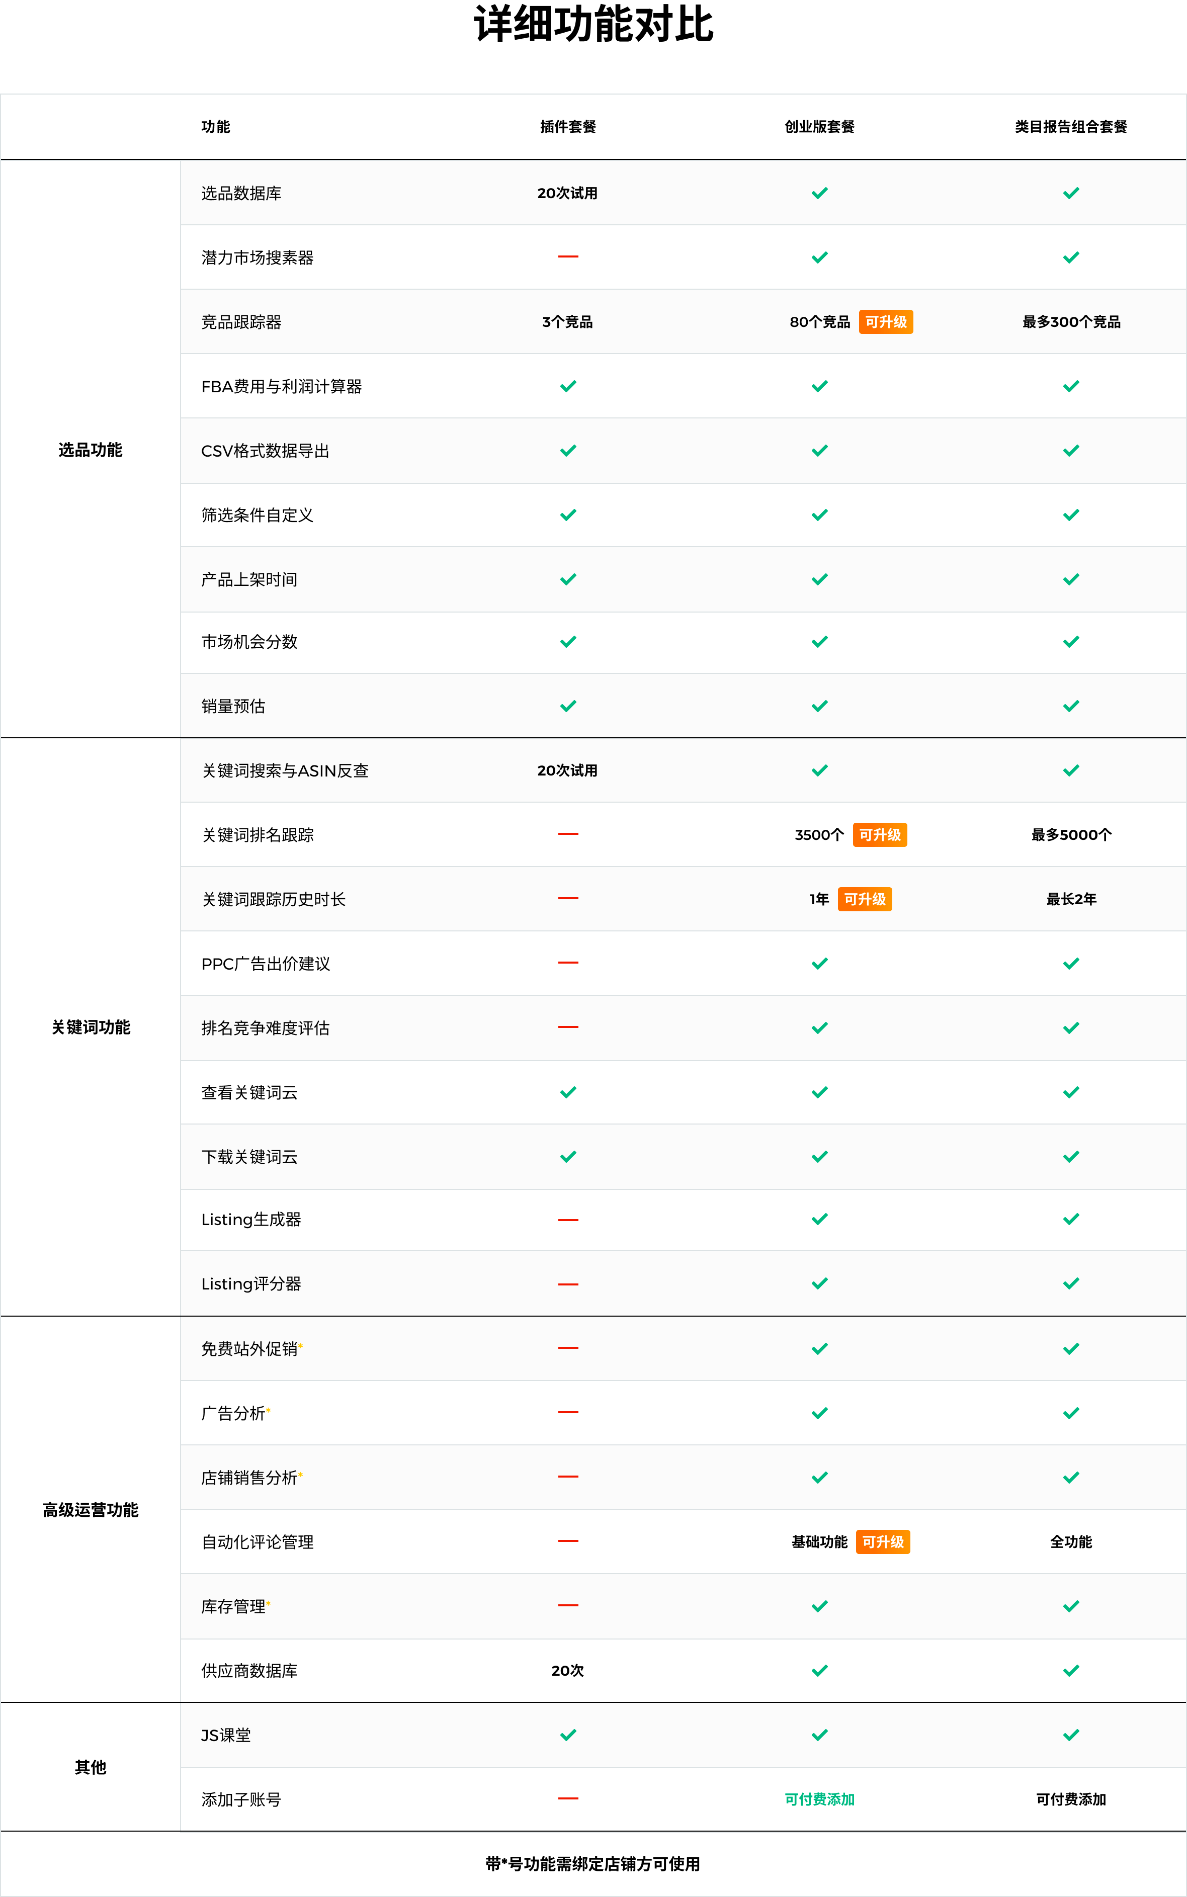Click the 潜力市场搜素器 feature name
The image size is (1187, 1897).
click(258, 257)
